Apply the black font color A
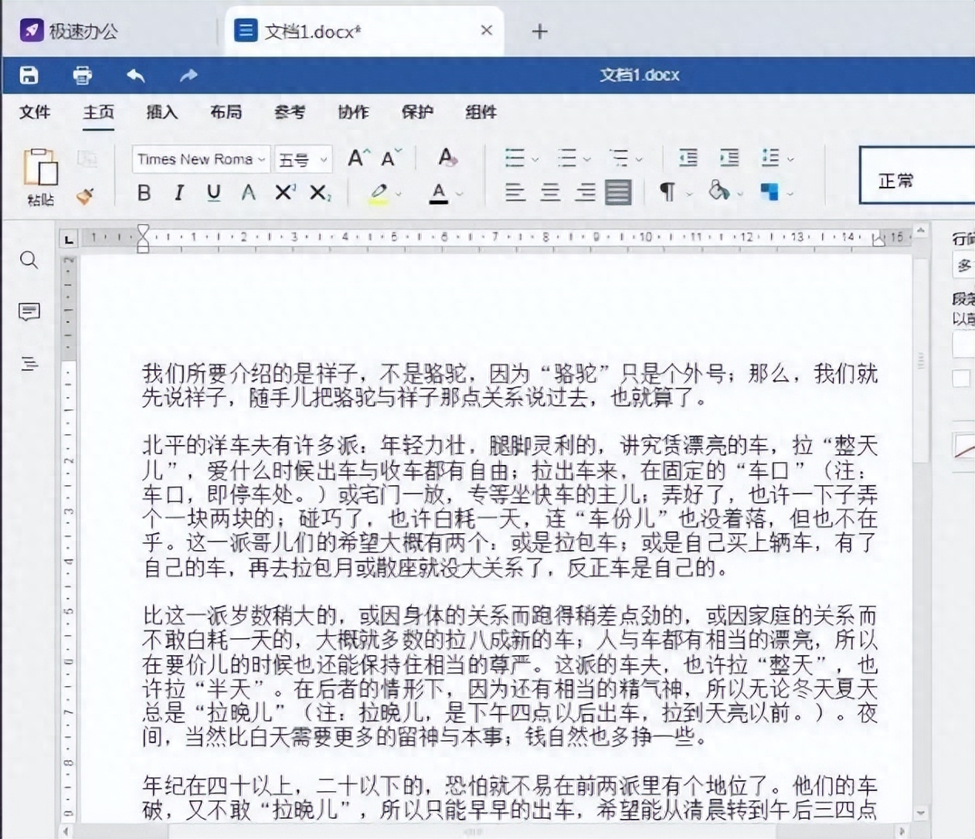 pos(438,193)
